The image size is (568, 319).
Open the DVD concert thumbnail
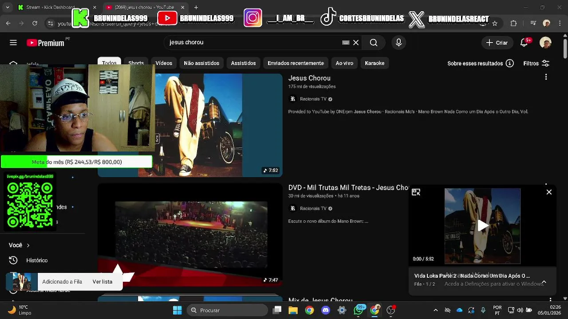click(190, 235)
